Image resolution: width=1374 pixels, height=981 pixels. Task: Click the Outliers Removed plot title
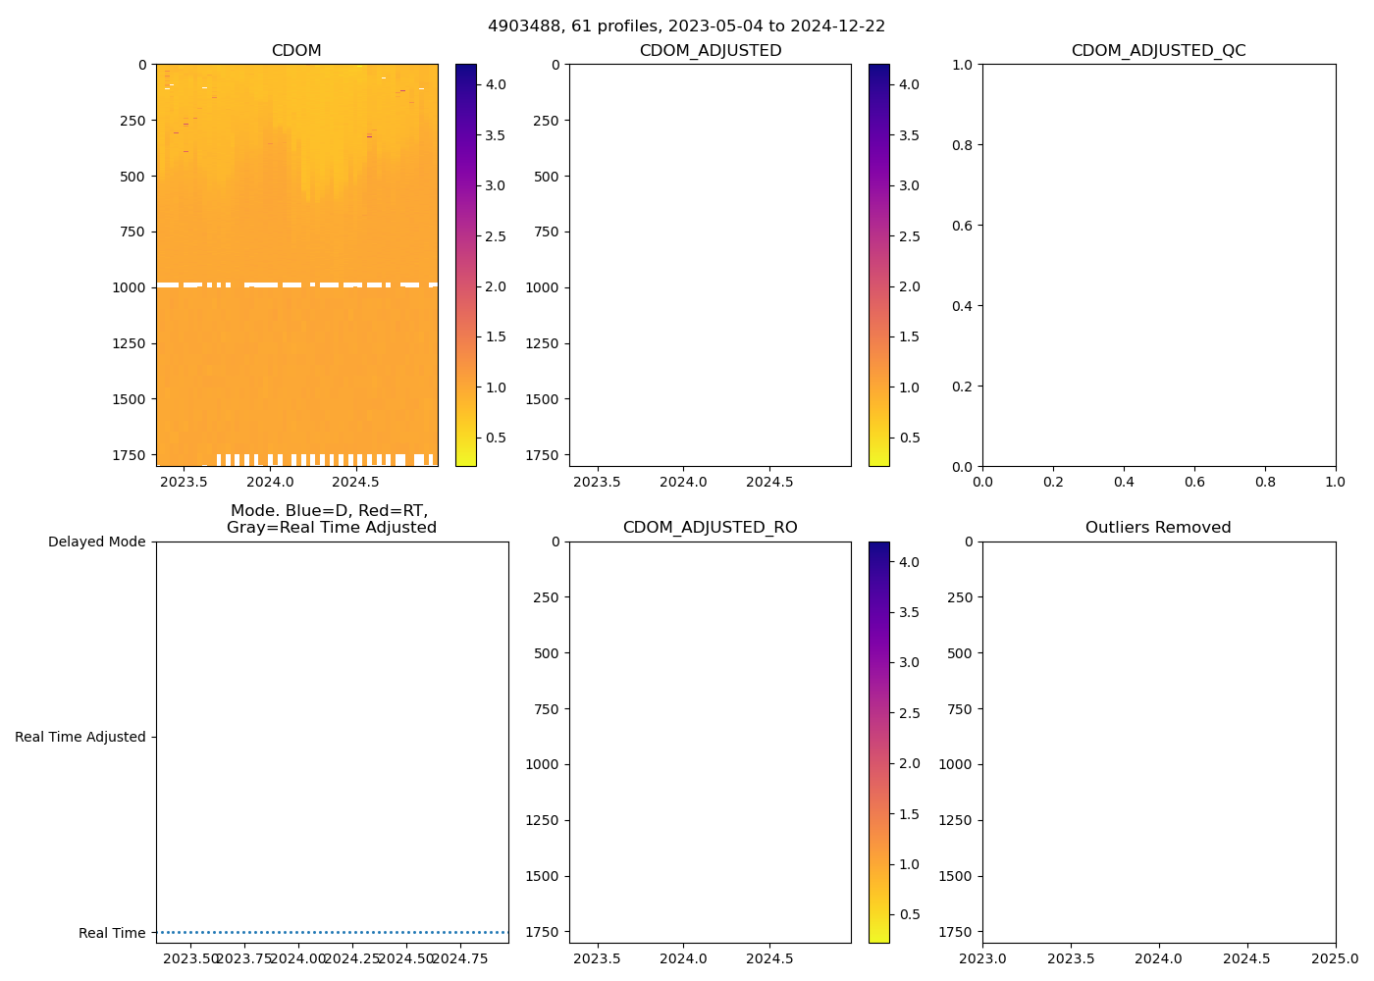point(1158,528)
